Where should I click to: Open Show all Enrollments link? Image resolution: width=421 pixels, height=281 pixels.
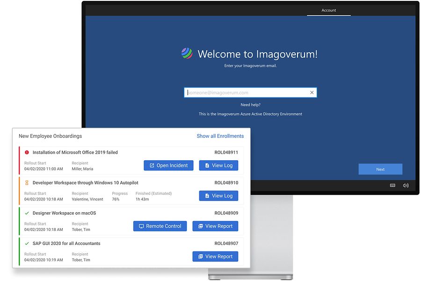click(x=220, y=136)
